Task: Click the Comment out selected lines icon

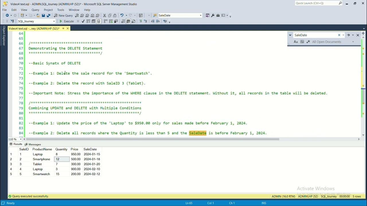Action: click(x=140, y=21)
